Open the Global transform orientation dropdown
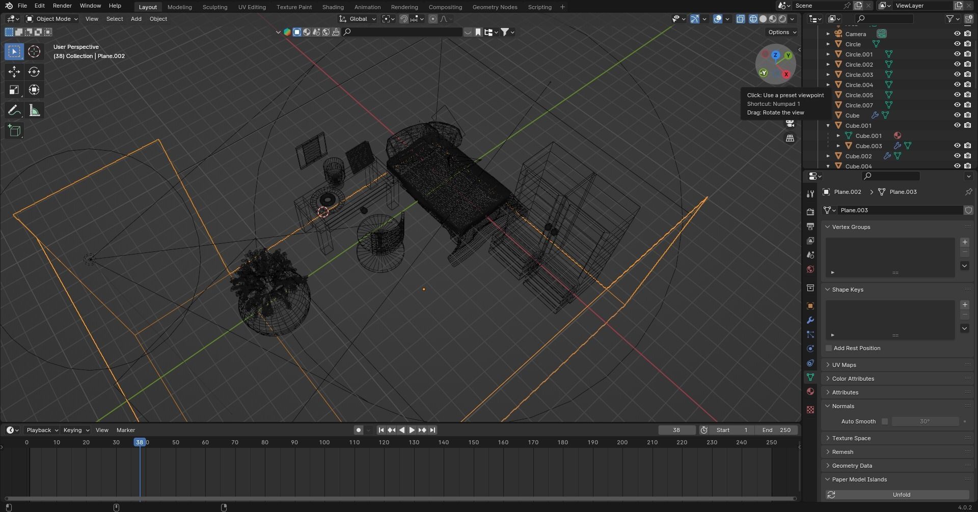Image resolution: width=978 pixels, height=512 pixels. [x=358, y=19]
